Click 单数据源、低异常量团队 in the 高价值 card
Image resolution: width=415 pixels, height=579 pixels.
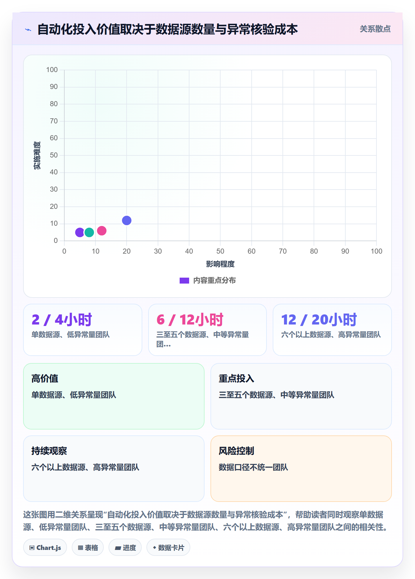click(74, 395)
